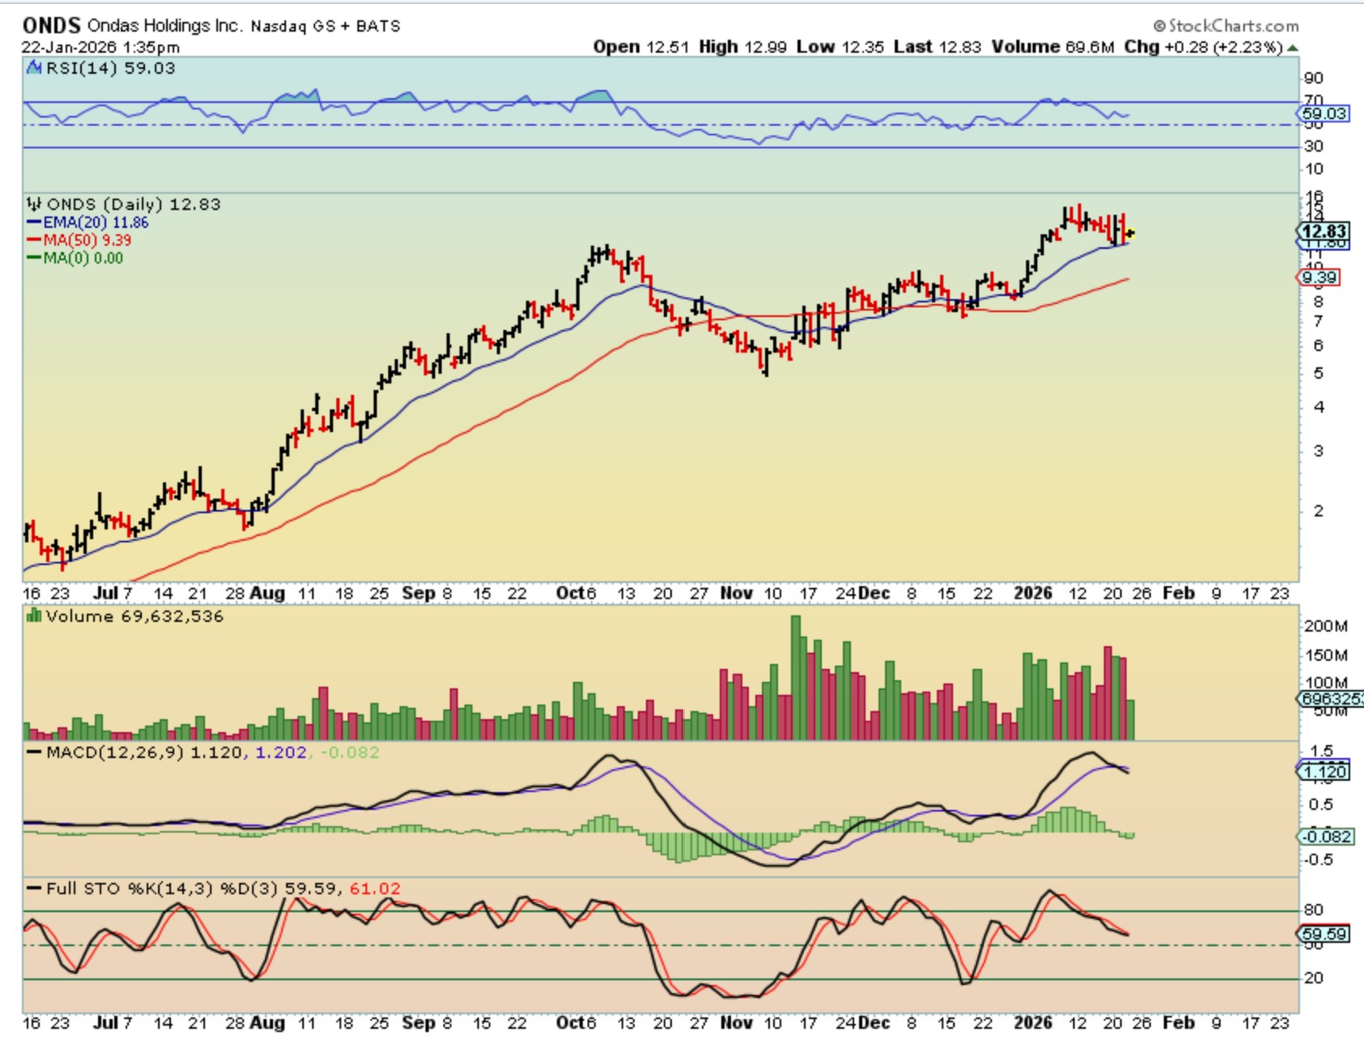
Task: Click the 30 level on the RSI axis
Action: tap(1313, 147)
